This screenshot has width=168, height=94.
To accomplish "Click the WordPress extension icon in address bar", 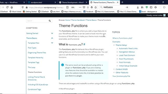I will tap(92, 7).
